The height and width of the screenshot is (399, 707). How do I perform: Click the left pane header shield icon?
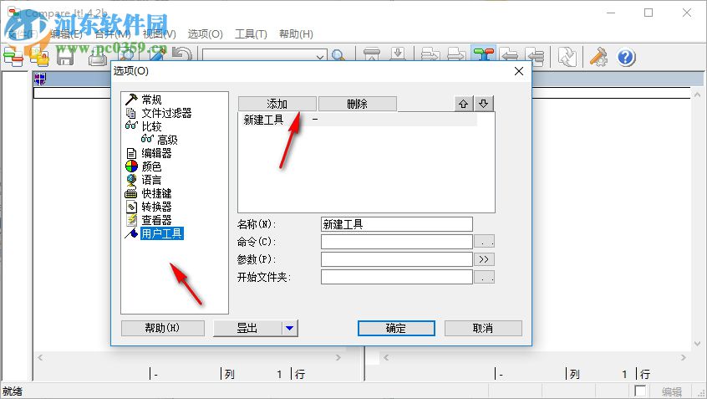(x=39, y=79)
